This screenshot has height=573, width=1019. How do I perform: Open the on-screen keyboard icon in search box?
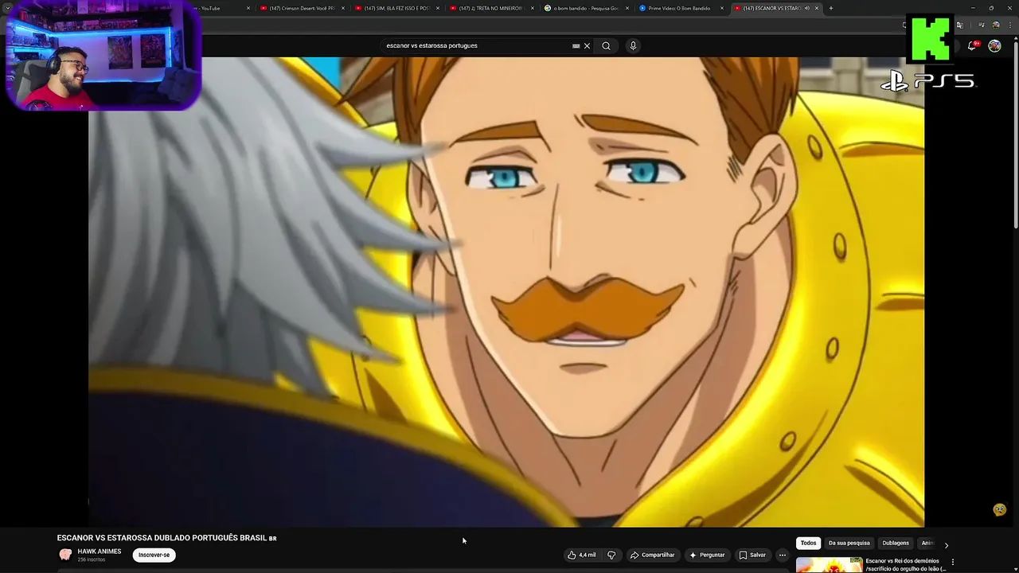[x=576, y=45]
